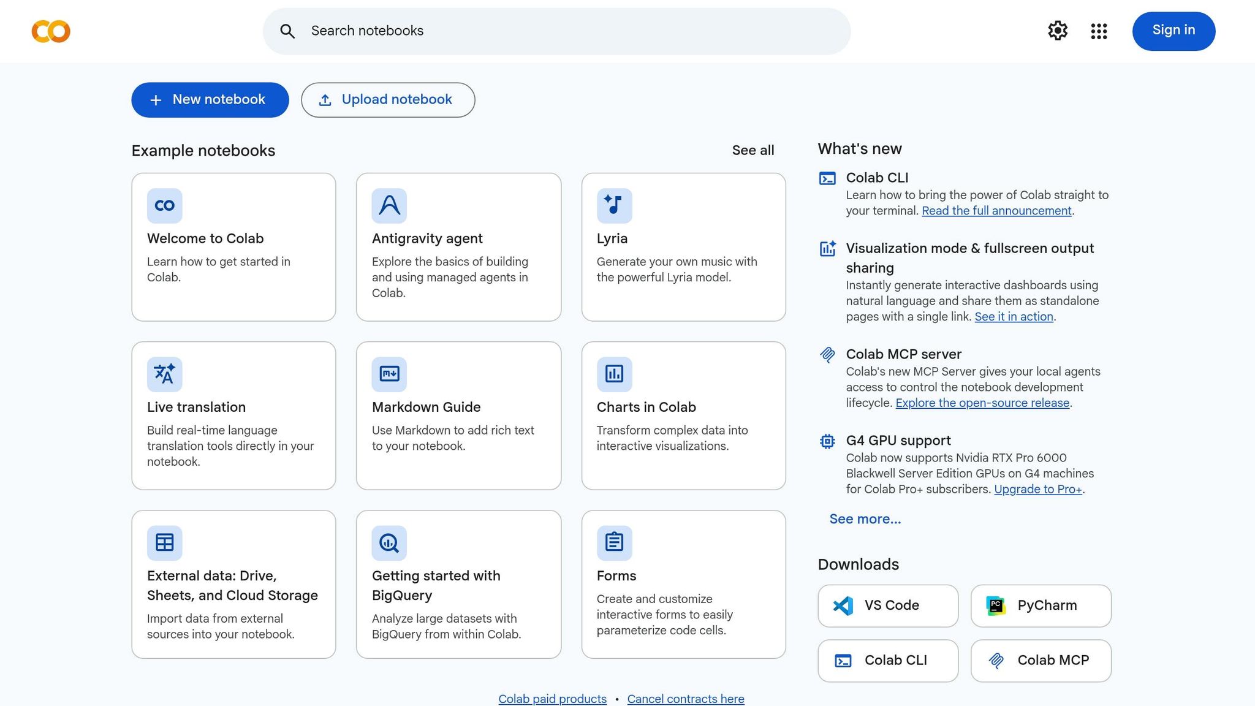Open the Colab paid products link
This screenshot has height=706, width=1255.
pos(552,699)
